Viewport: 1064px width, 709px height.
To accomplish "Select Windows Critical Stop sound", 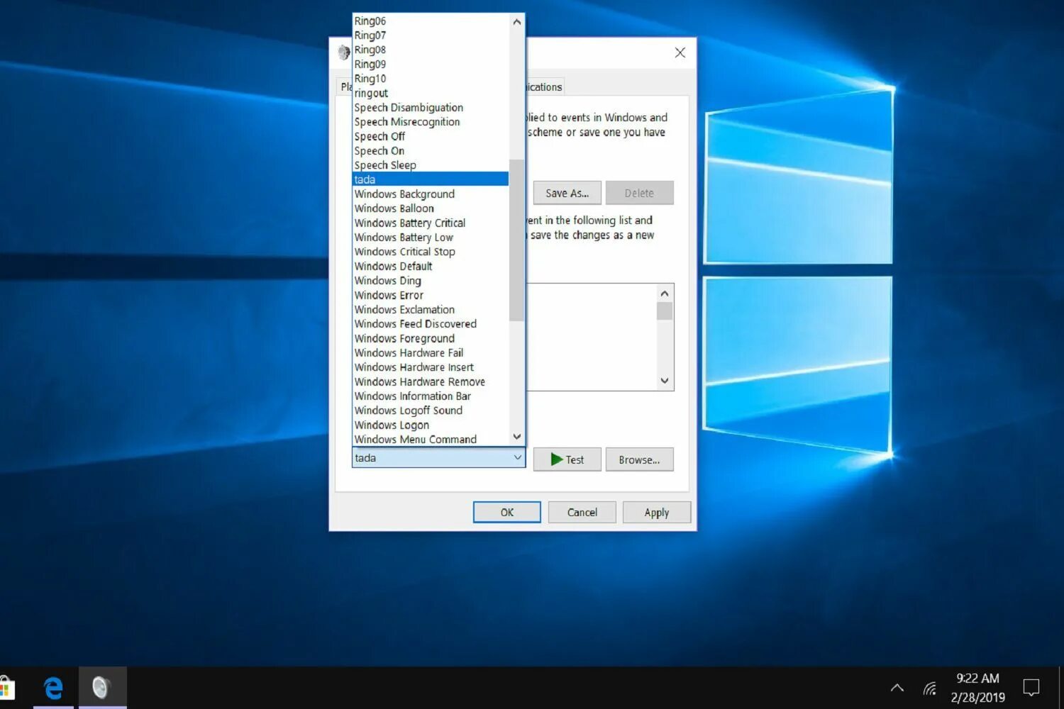I will pyautogui.click(x=431, y=252).
